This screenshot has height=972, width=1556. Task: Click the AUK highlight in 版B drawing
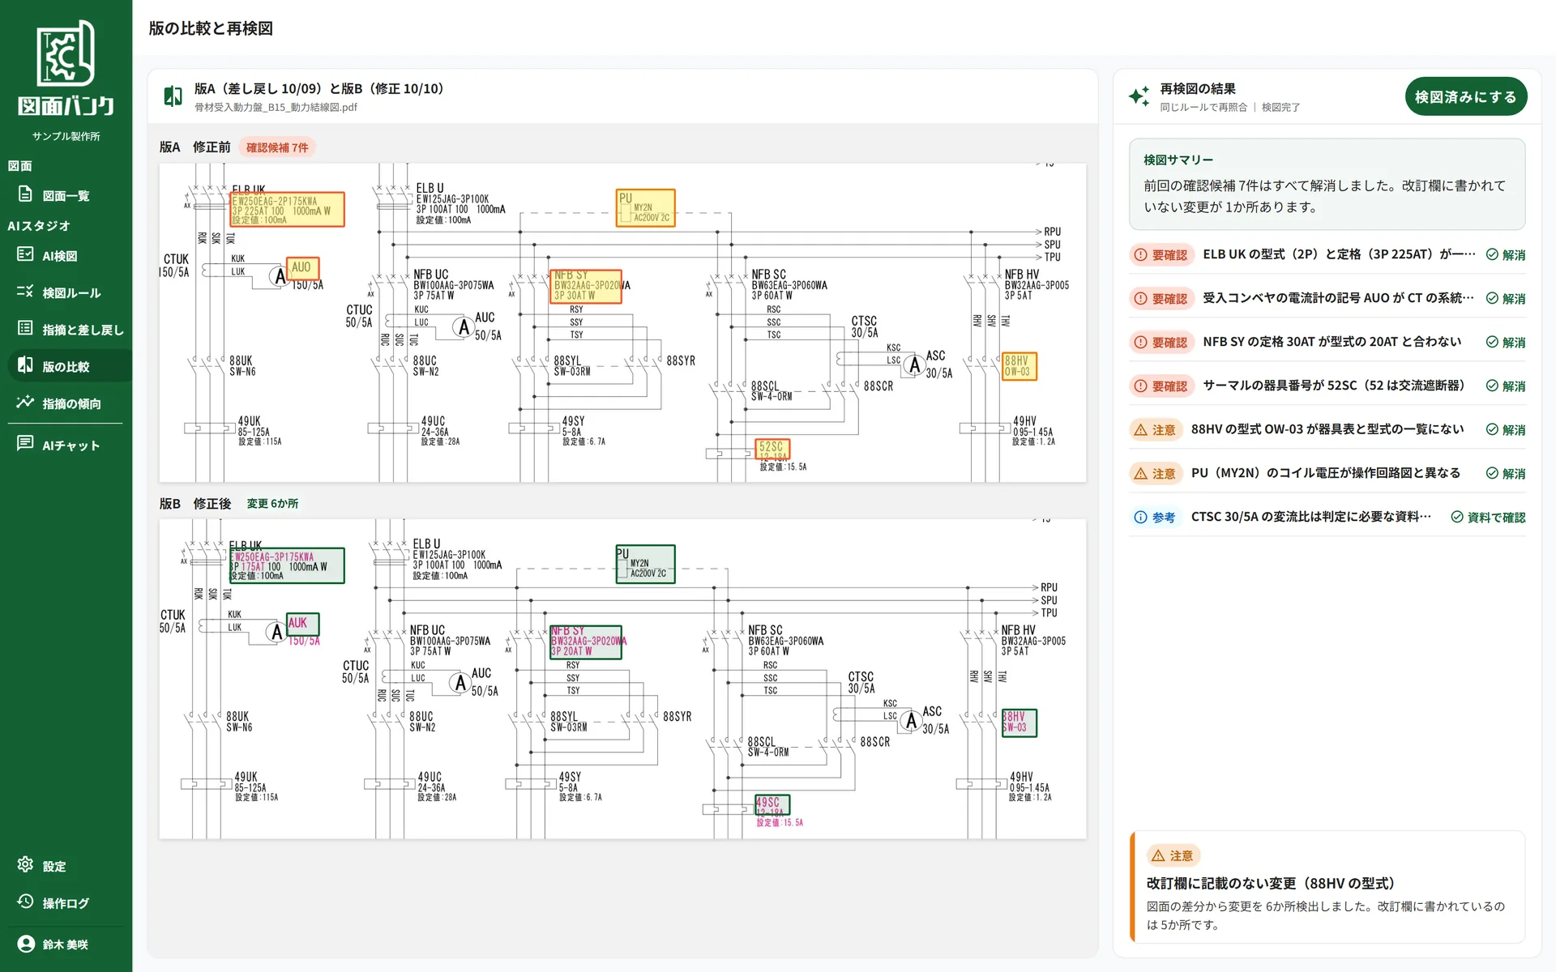point(303,624)
